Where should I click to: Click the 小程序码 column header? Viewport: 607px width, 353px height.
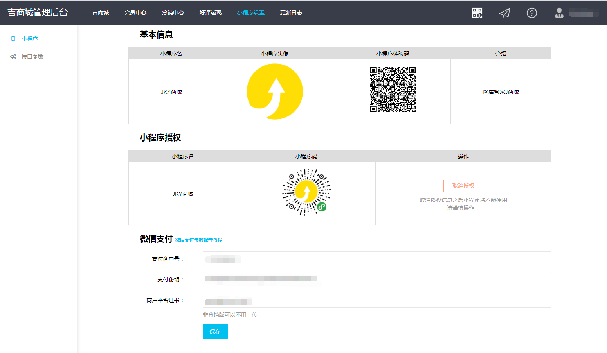click(x=306, y=156)
